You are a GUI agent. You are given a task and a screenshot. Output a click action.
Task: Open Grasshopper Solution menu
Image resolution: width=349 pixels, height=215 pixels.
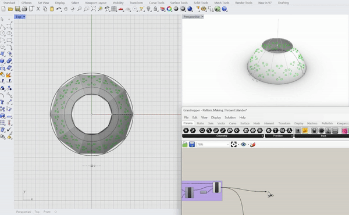click(x=230, y=117)
